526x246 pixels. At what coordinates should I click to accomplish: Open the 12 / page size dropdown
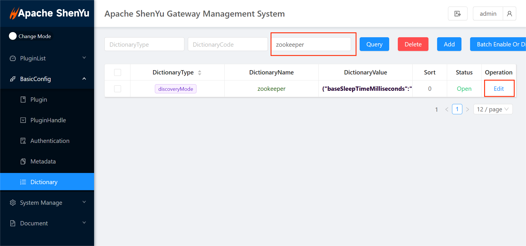[493, 109]
